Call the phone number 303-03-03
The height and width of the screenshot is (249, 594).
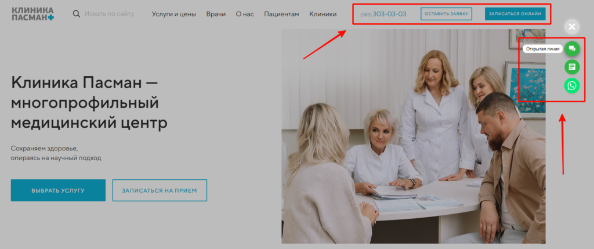click(383, 15)
